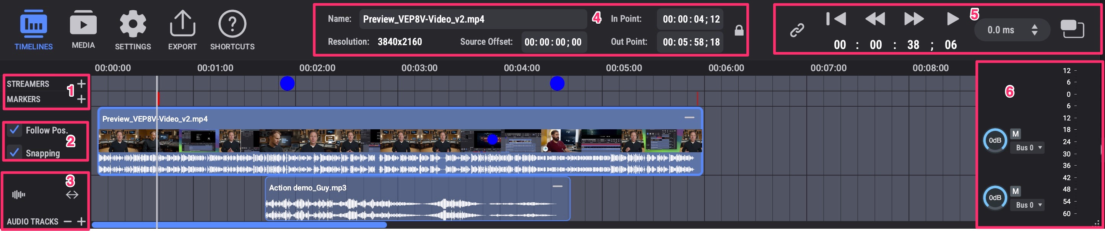Collapse the Preview_VEP8V-Video_v2.mp4 clip
The width and height of the screenshot is (1105, 231).
[689, 118]
